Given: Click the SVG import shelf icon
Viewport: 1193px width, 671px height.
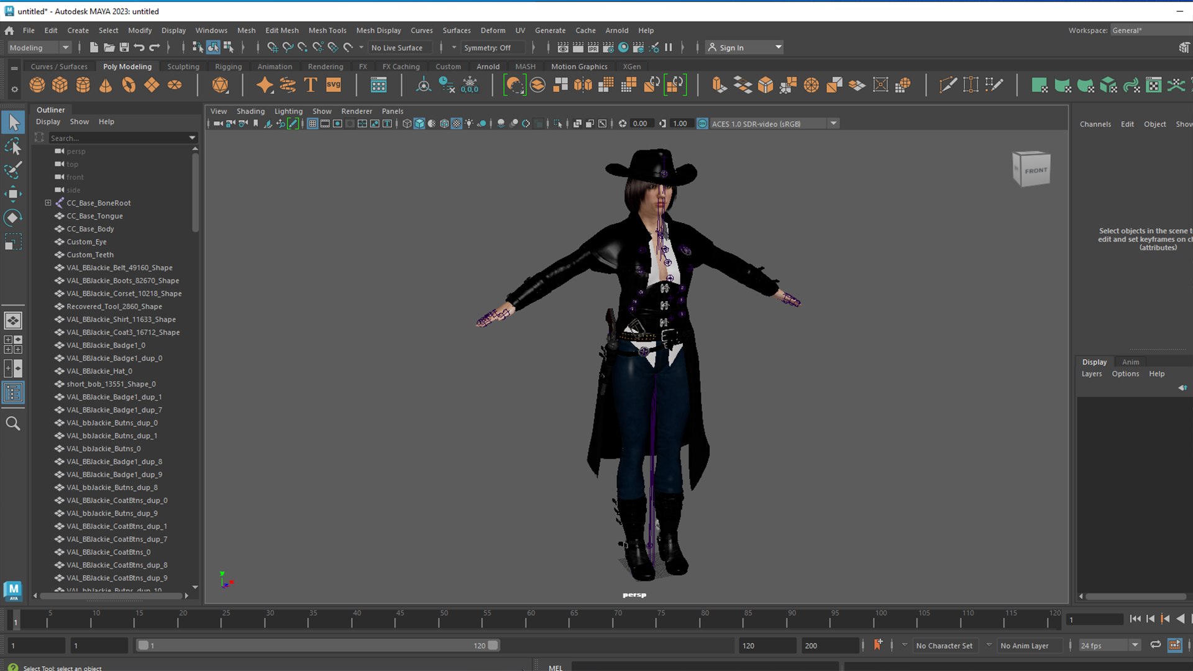Looking at the screenshot, I should [334, 85].
